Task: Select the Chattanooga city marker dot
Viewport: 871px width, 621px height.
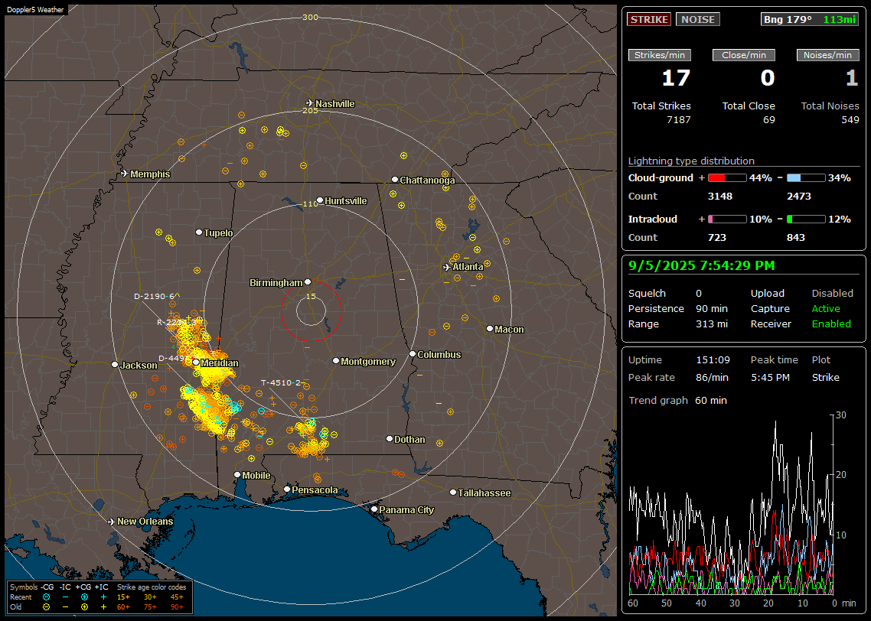Action: (395, 179)
